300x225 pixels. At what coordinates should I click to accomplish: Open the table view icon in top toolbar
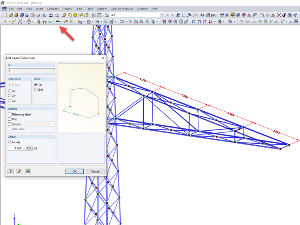pyautogui.click(x=99, y=15)
